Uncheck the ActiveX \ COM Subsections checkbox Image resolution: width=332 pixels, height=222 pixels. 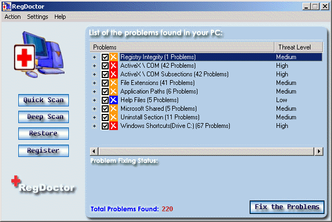(x=105, y=74)
